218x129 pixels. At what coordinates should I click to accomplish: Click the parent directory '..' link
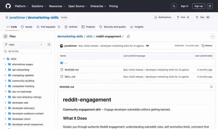click(x=66, y=63)
